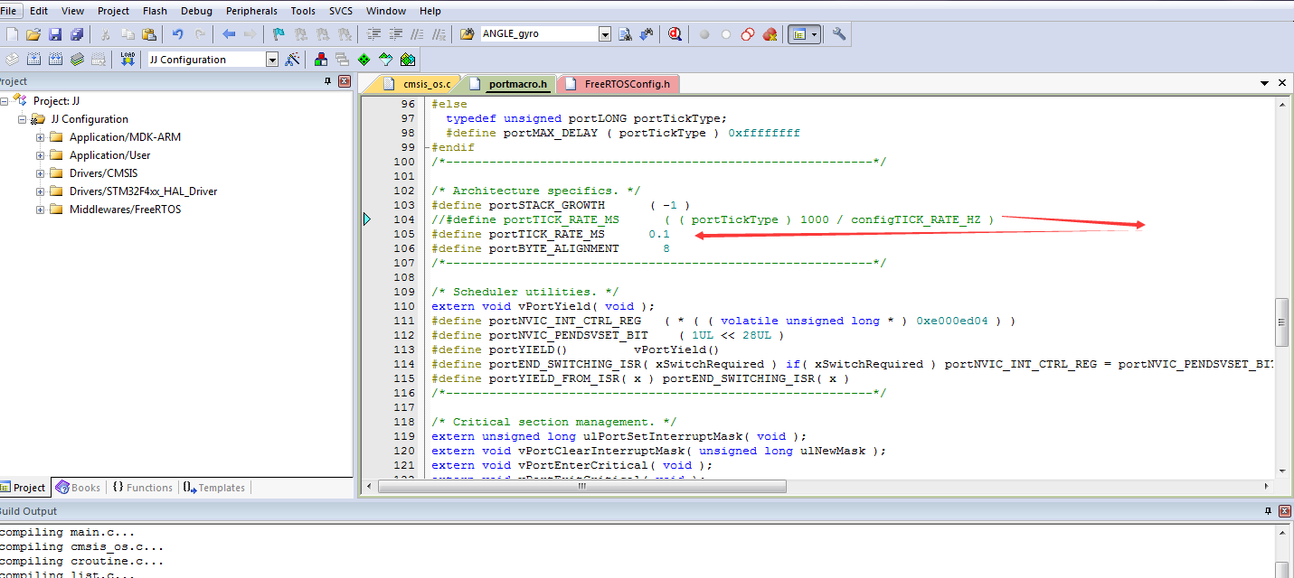The image size is (1294, 578).
Task: Launch the Pack Installer
Action: point(408,60)
